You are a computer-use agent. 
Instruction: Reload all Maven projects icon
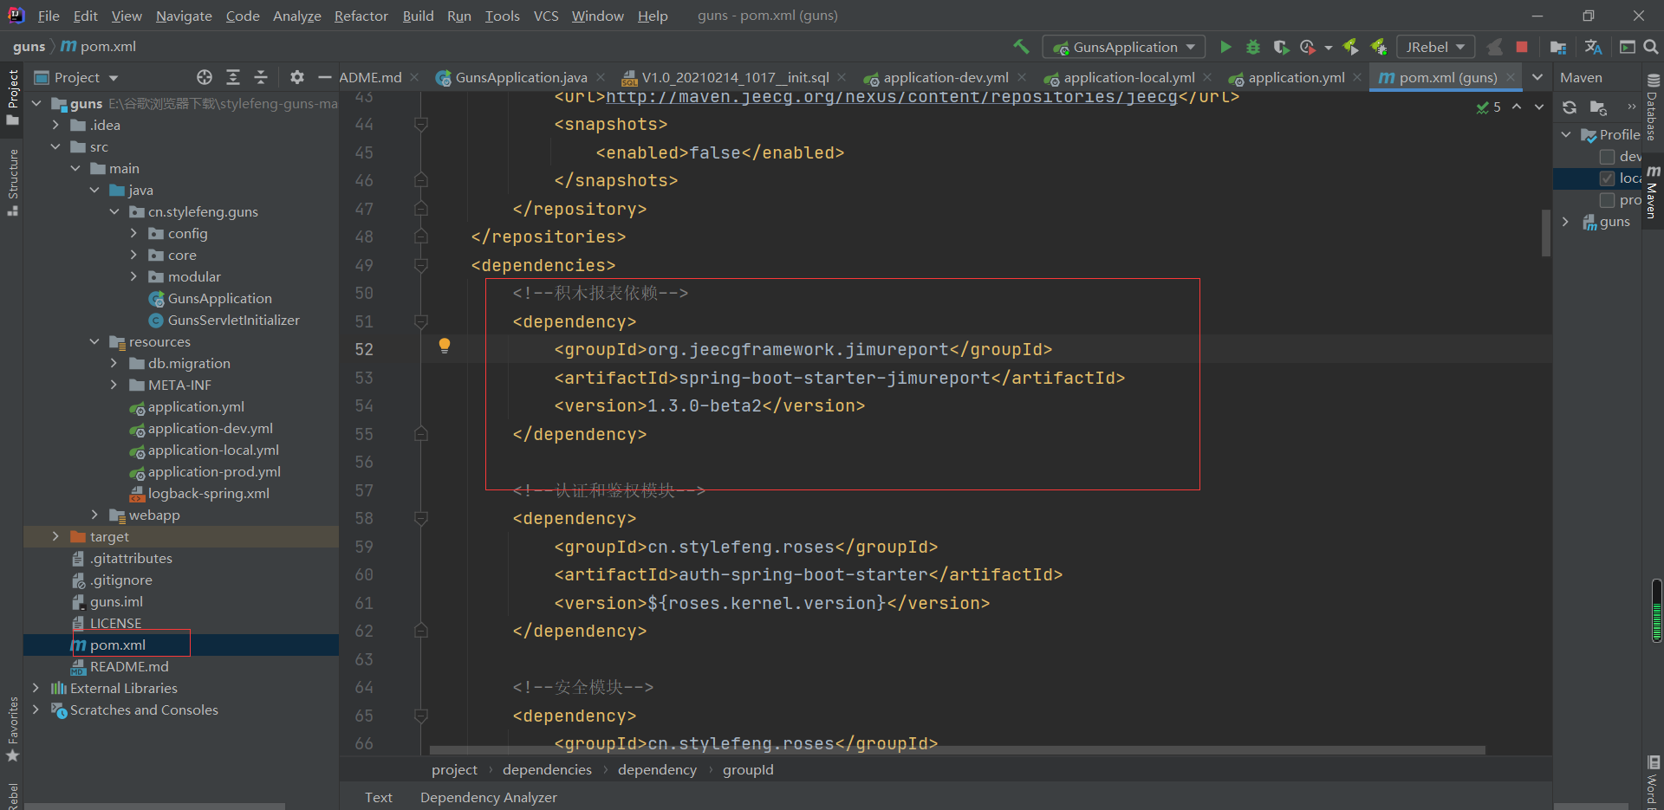[x=1570, y=107]
